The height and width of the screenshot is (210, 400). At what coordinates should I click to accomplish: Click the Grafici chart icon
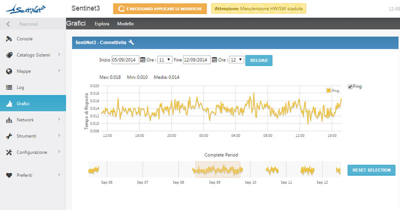[9, 103]
